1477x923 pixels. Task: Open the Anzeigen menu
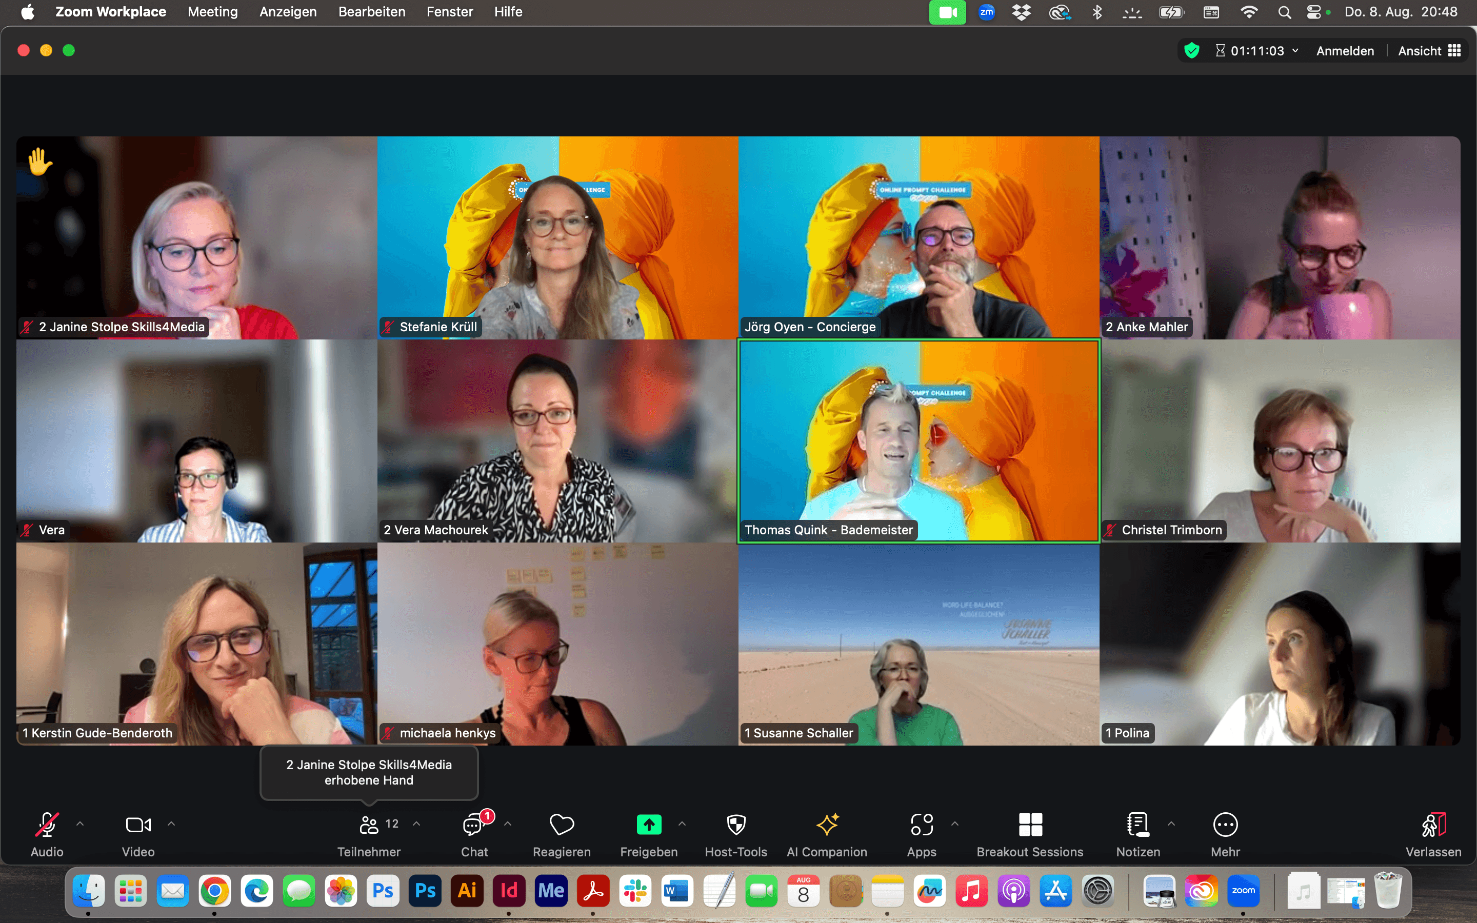click(x=288, y=12)
